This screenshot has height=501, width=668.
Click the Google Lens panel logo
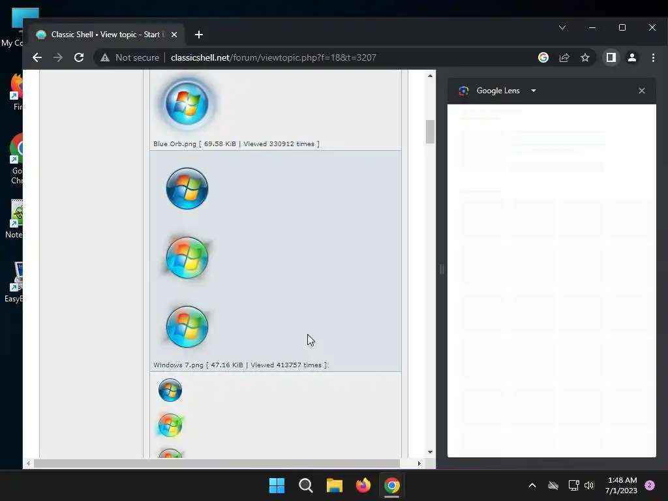click(x=464, y=90)
